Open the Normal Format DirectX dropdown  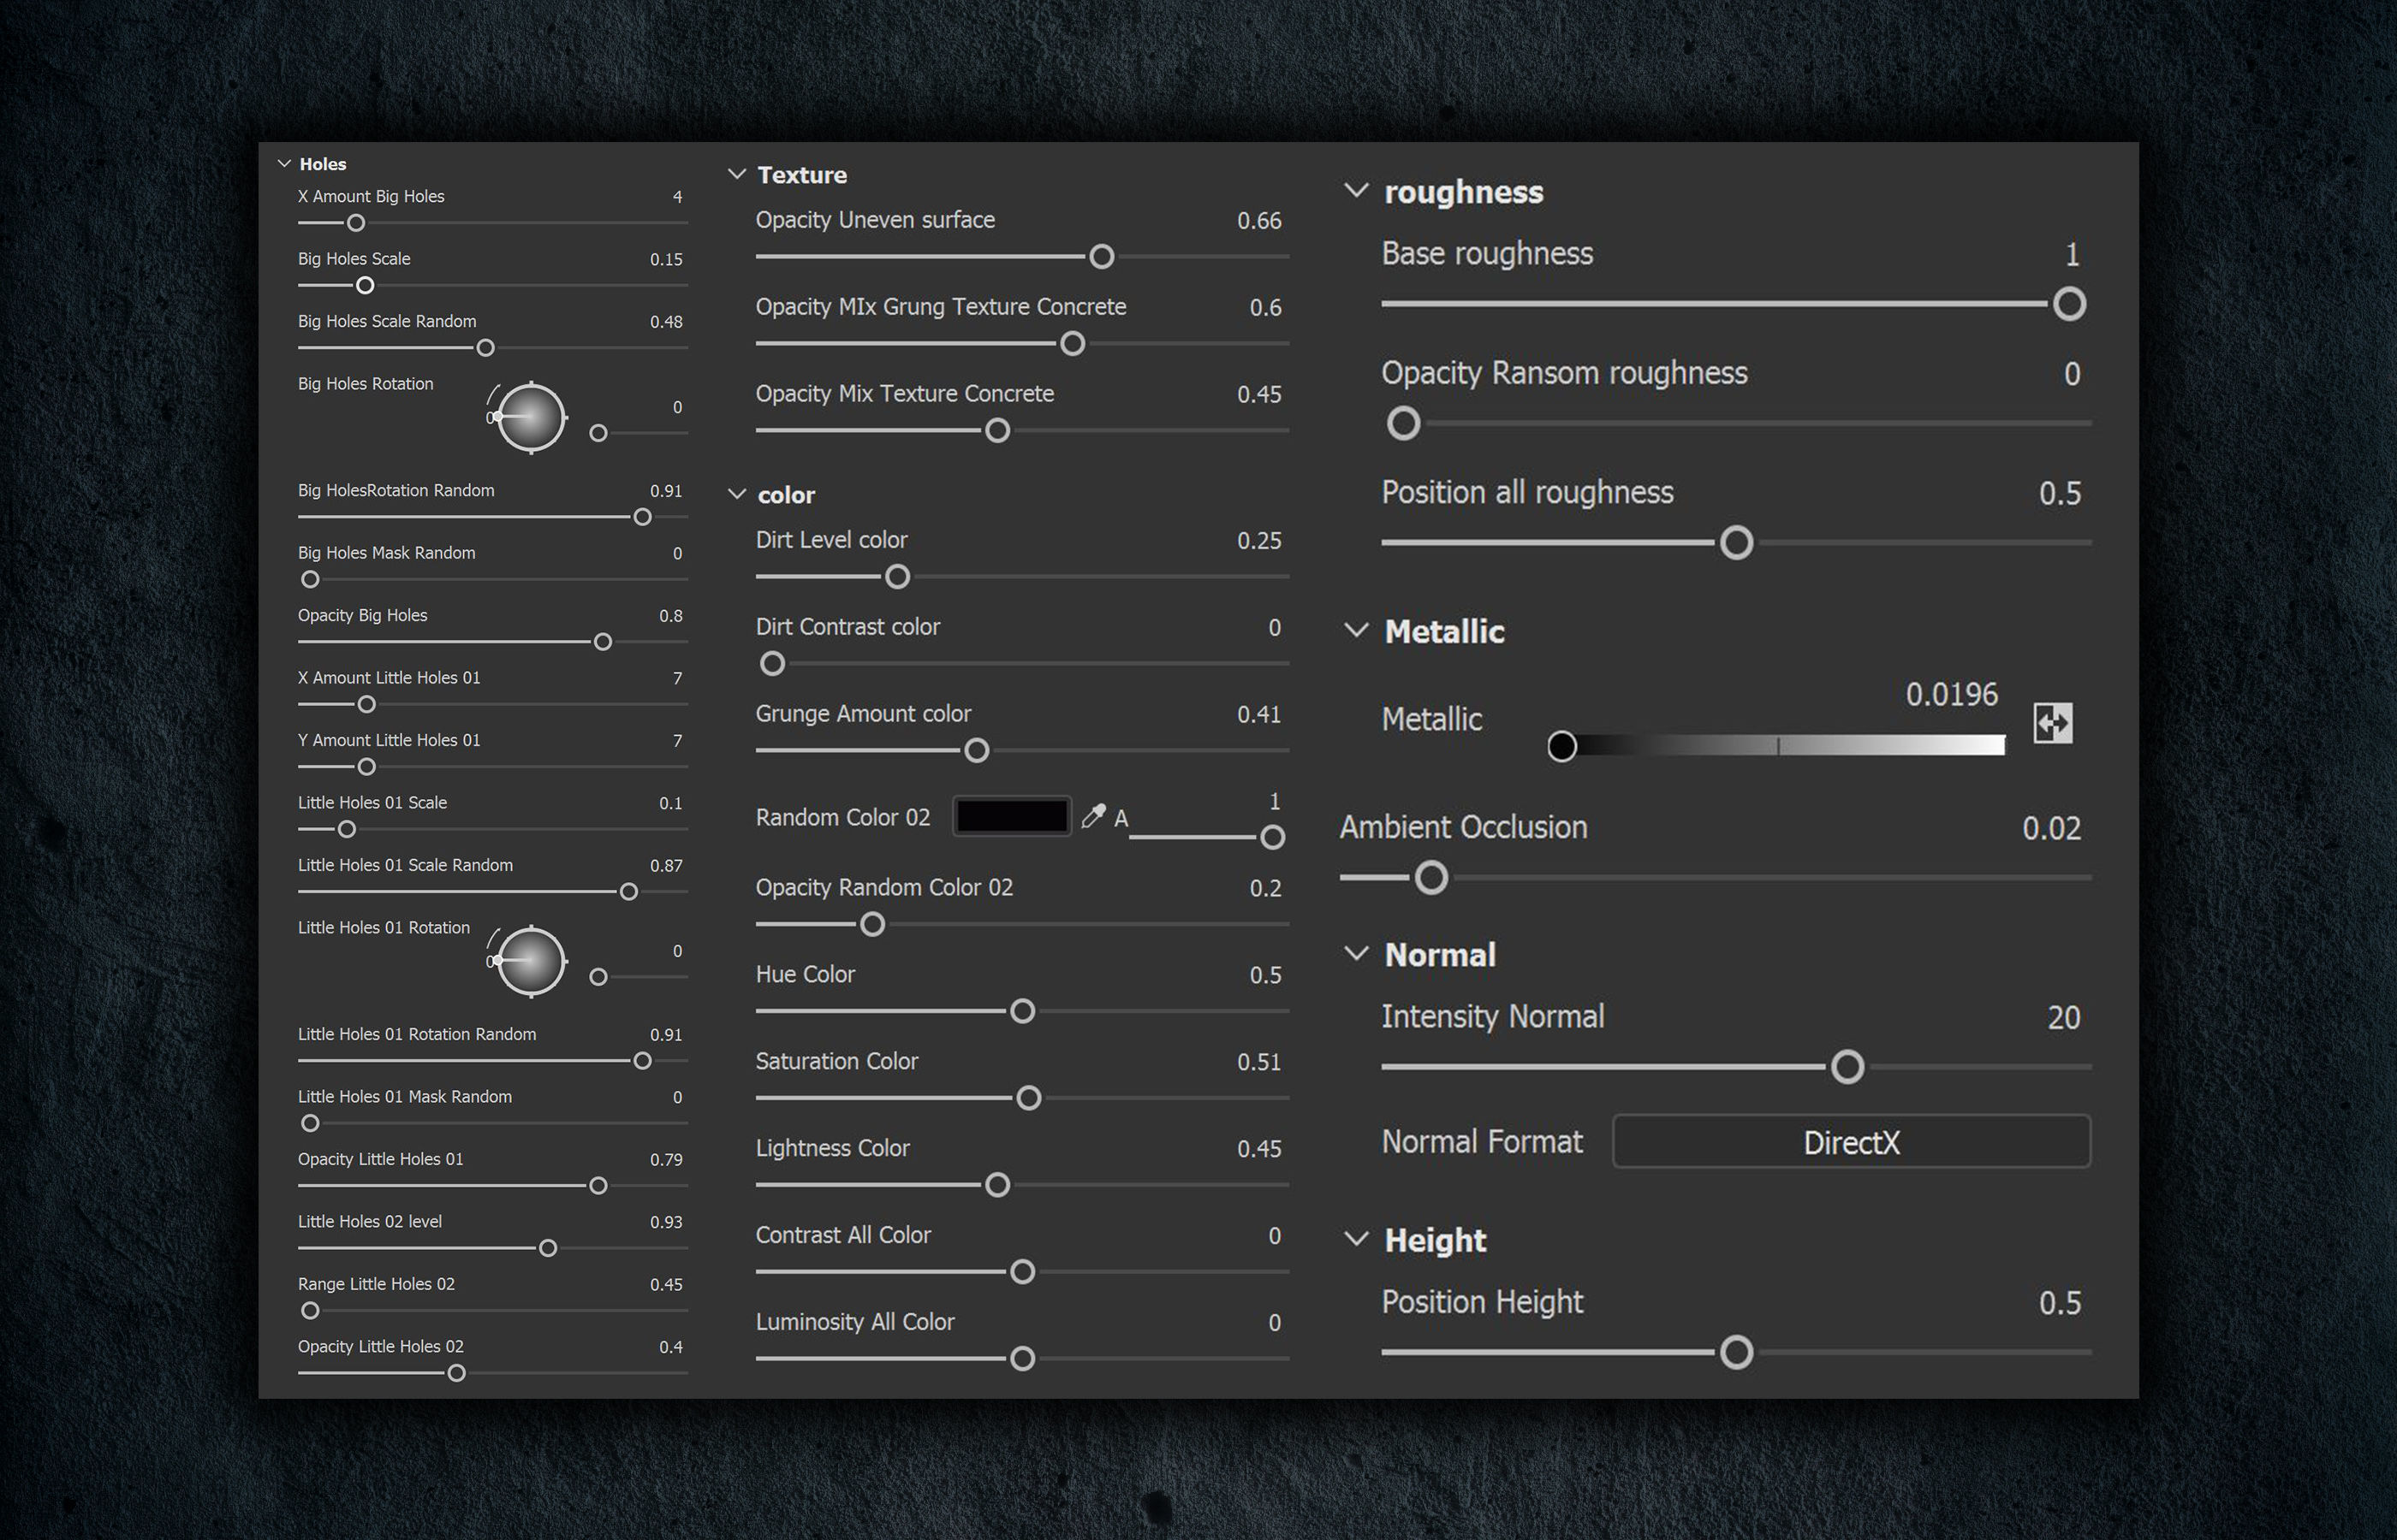click(x=1851, y=1141)
